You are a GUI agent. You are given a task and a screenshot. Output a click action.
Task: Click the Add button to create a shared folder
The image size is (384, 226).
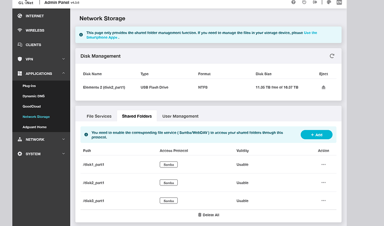click(x=316, y=134)
